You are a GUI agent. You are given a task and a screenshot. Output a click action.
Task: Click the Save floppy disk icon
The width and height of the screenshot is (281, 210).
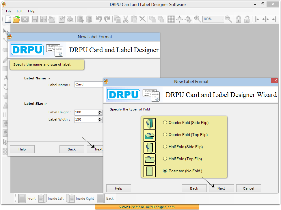(35, 19)
